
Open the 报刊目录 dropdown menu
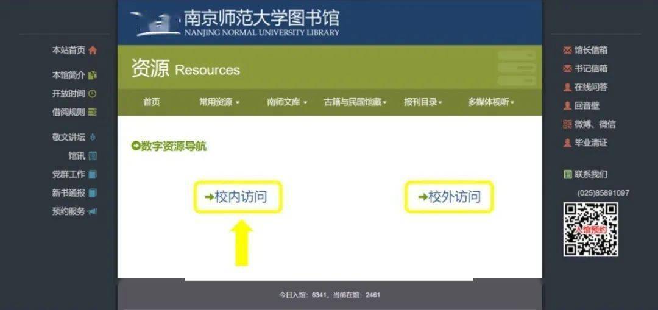[x=423, y=102]
